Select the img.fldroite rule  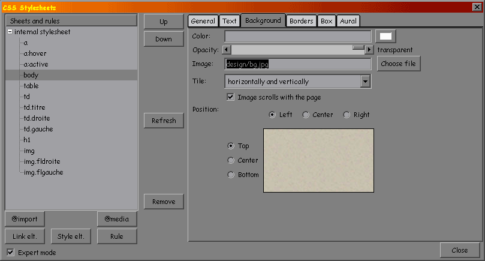coord(42,161)
